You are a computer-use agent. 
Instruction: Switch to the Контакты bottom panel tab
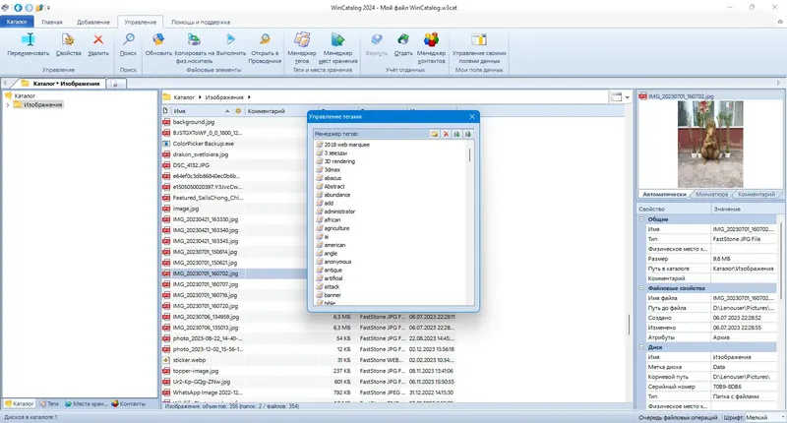click(x=129, y=403)
